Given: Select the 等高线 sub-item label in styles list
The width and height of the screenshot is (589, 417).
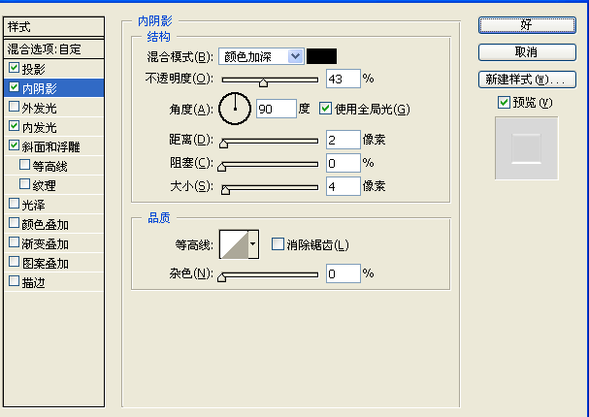Looking at the screenshot, I should coord(49,166).
